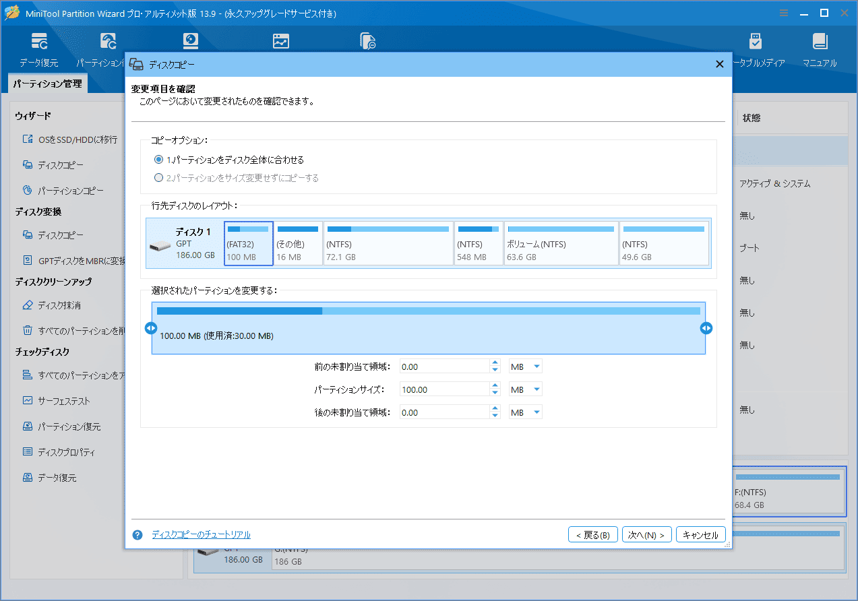Click unallocated space before input field
This screenshot has height=601, width=858.
click(x=445, y=367)
